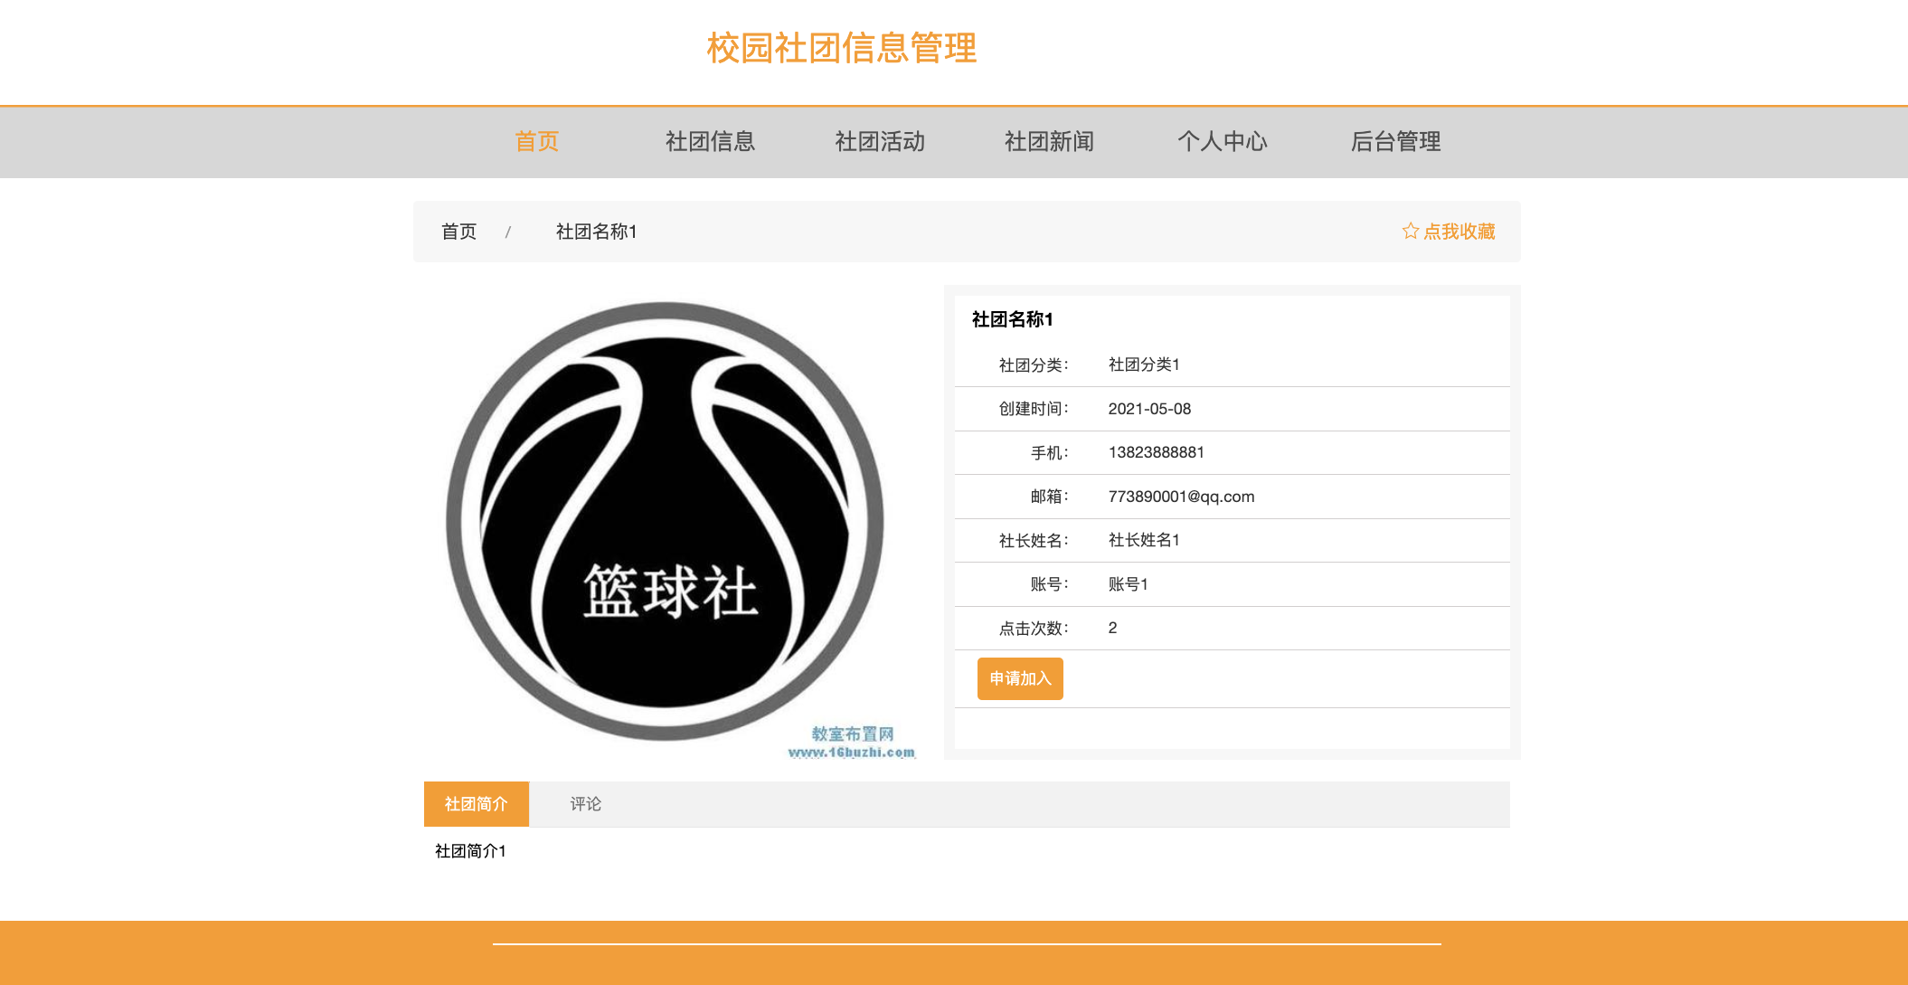
Task: Click the 账号: label
Action: pos(1050,584)
